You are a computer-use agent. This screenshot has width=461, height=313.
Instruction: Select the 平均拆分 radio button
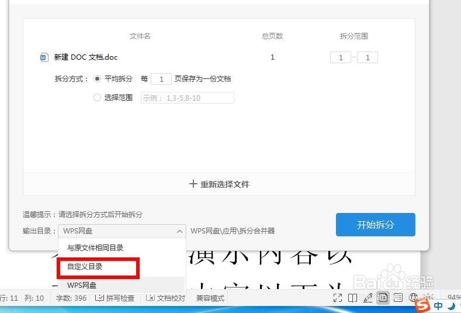click(x=97, y=79)
